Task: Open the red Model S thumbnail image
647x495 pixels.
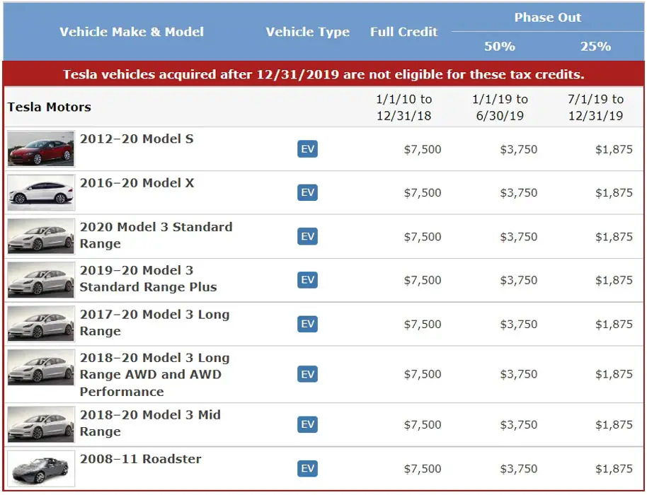Action: point(41,148)
